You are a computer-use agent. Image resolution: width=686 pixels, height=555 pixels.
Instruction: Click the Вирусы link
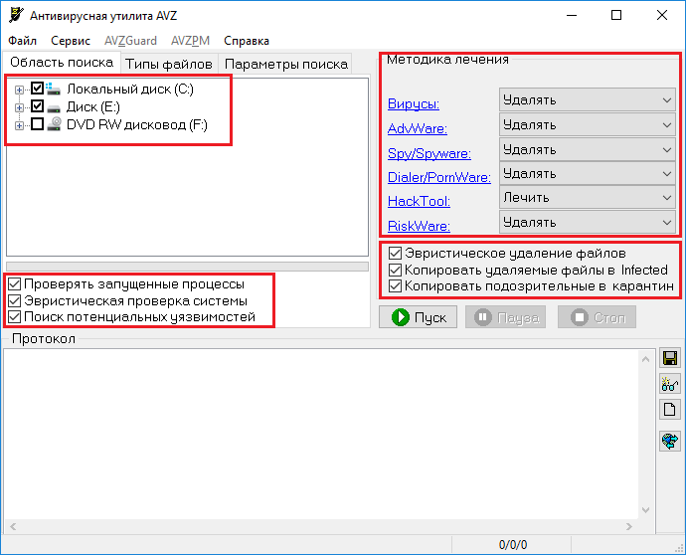click(414, 104)
